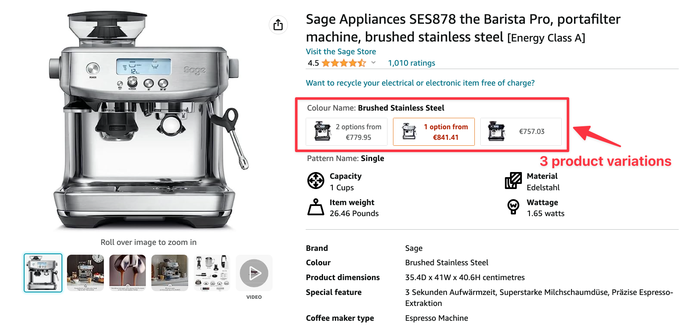Select the first product thumbnail
The image size is (680, 328).
(x=43, y=273)
